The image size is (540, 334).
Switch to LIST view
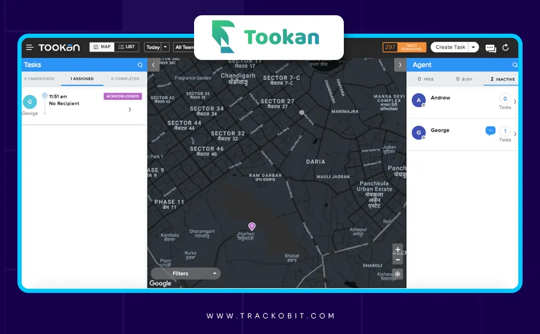[x=127, y=46]
